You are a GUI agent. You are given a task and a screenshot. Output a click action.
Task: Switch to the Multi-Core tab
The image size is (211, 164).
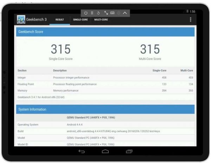pyautogui.click(x=101, y=20)
